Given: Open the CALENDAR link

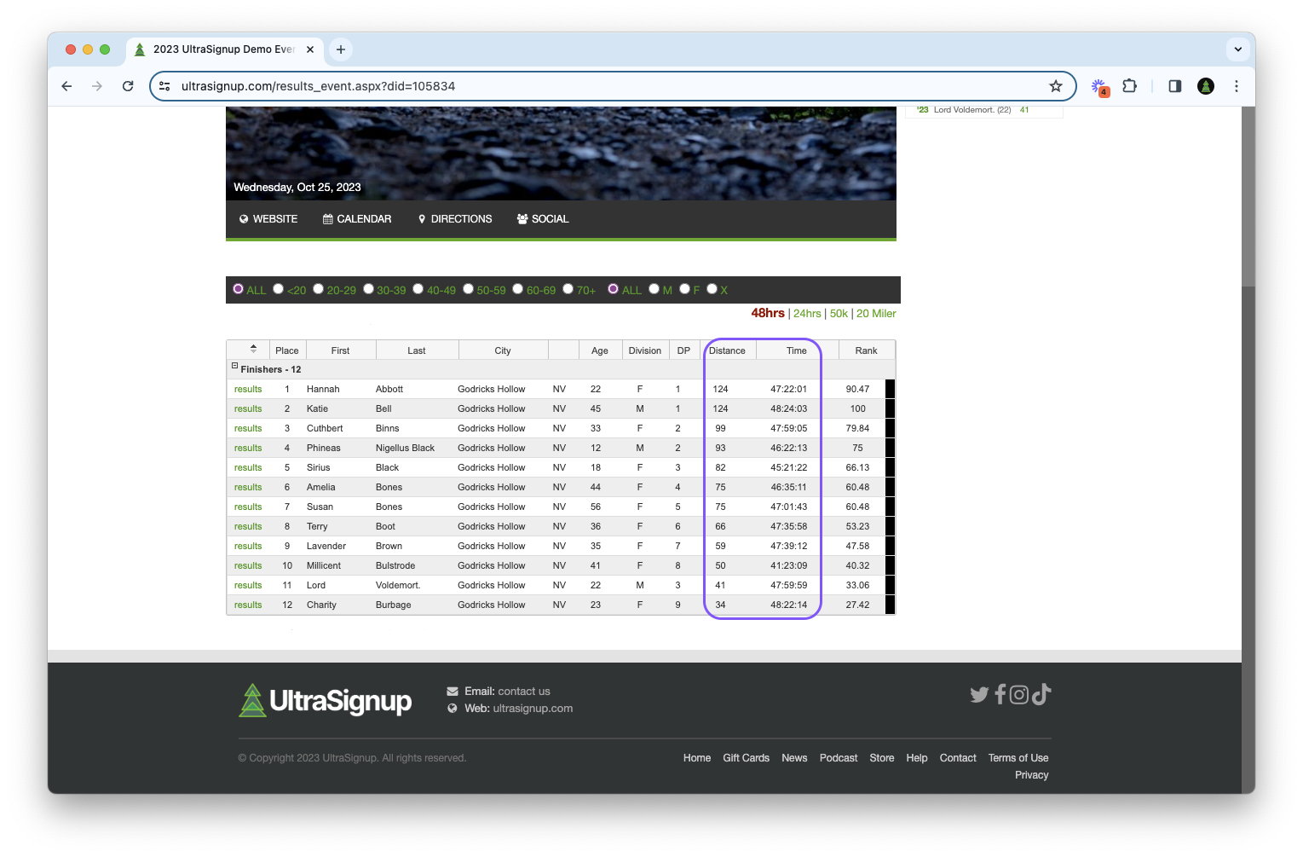Looking at the screenshot, I should [x=357, y=219].
